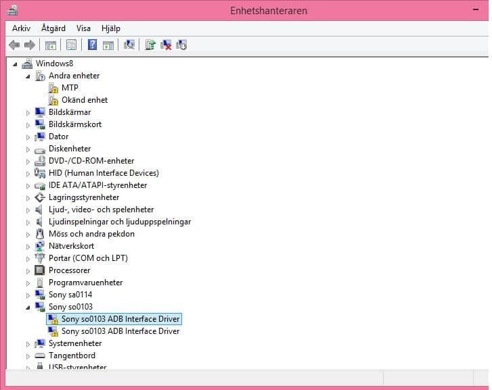Click the Back arrow in toolbar
492x390 pixels.
click(14, 45)
